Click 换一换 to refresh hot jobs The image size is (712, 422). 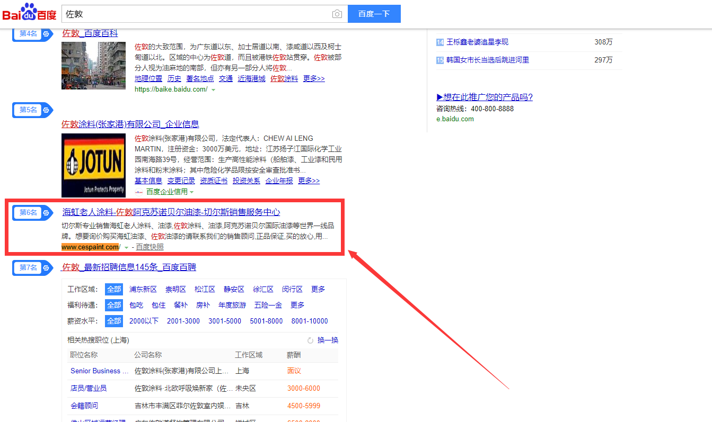pyautogui.click(x=328, y=340)
